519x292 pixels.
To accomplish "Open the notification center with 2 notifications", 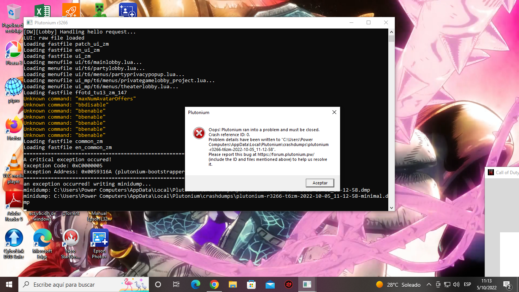I will (x=507, y=284).
